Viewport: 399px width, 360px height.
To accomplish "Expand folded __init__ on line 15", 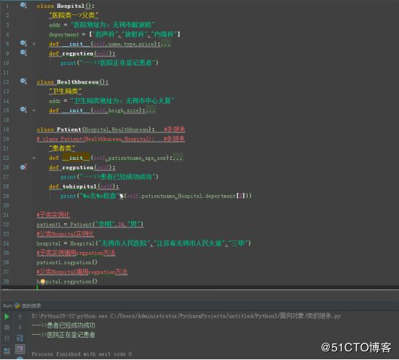I will 34,110.
